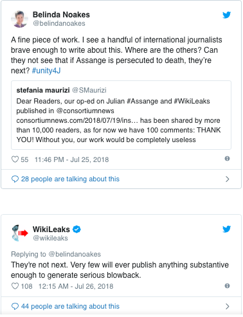
Task: Click Twitter bird icon on WikiLeaks tweet
Action: tap(226, 229)
